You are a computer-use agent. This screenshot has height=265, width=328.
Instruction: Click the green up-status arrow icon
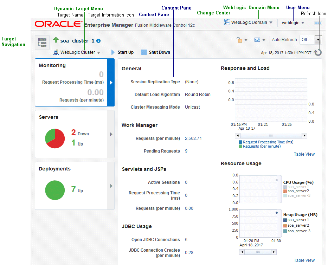tap(56, 40)
